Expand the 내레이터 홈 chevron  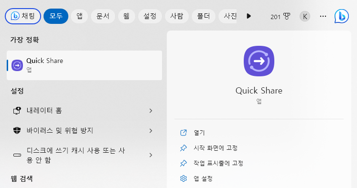(151, 111)
